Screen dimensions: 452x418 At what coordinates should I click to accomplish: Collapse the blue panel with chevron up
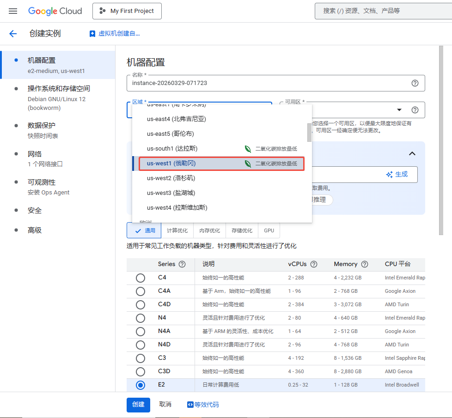point(412,153)
